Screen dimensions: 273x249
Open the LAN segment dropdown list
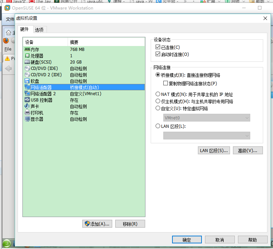pyautogui.click(x=207, y=136)
